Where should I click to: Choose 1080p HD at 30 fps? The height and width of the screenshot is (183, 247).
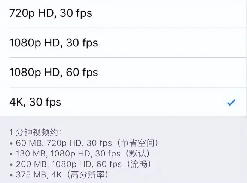pos(54,43)
